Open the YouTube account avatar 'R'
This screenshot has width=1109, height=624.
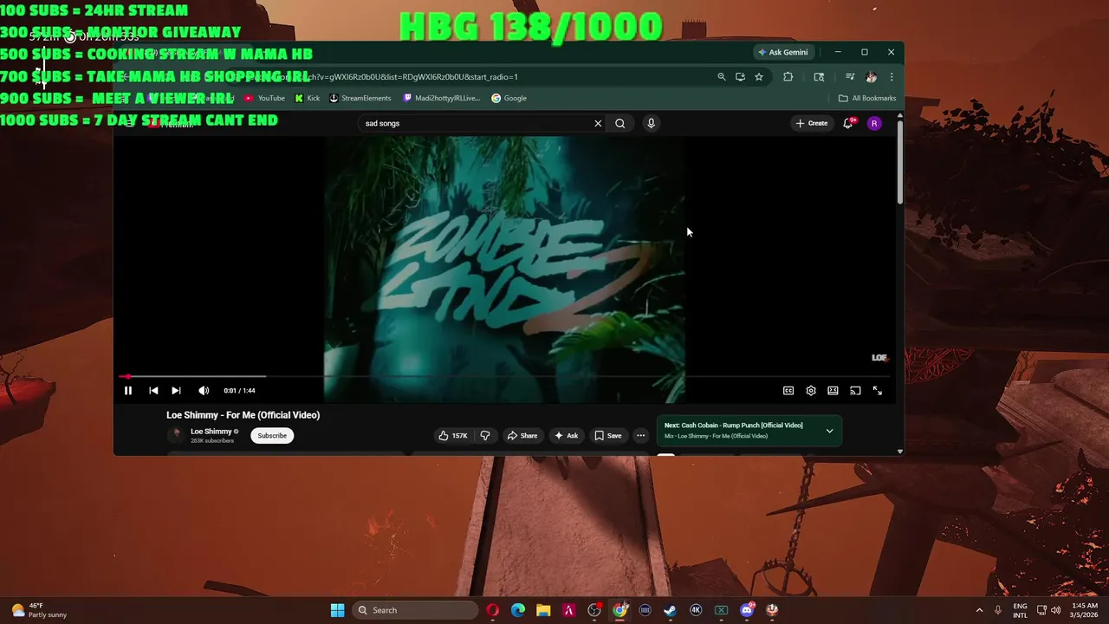874,123
